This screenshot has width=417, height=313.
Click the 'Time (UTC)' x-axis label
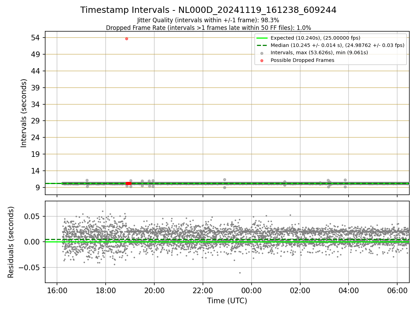pyautogui.click(x=227, y=301)
